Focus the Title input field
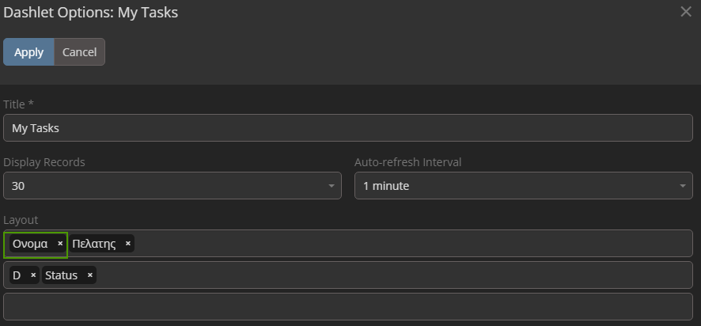 coord(348,128)
